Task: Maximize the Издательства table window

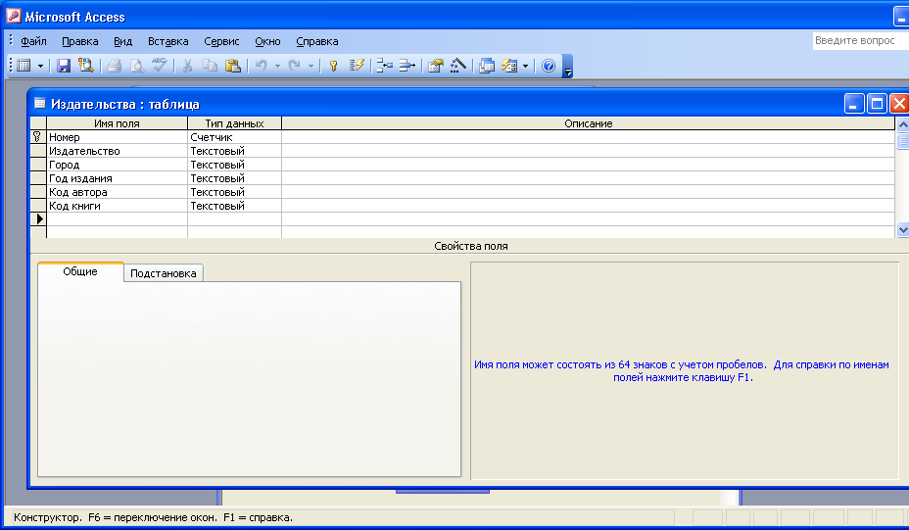Action: [877, 104]
